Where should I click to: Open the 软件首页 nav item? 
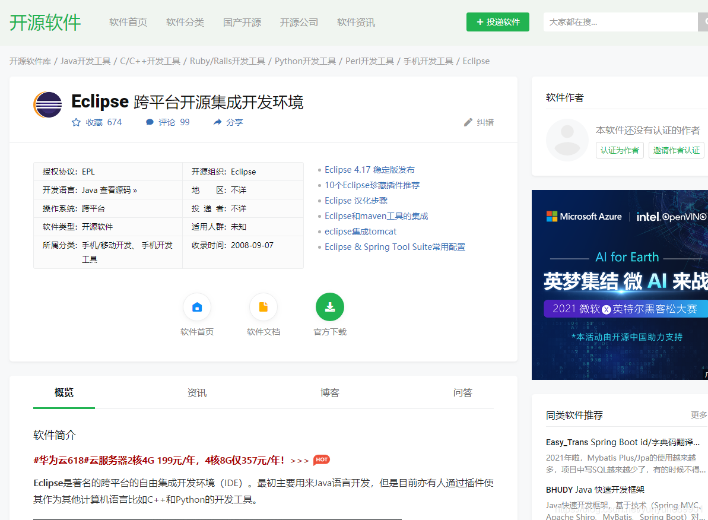pyautogui.click(x=128, y=22)
